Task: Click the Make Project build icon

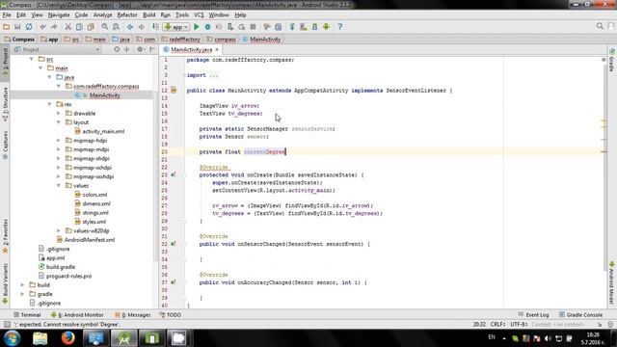Action: coord(155,27)
